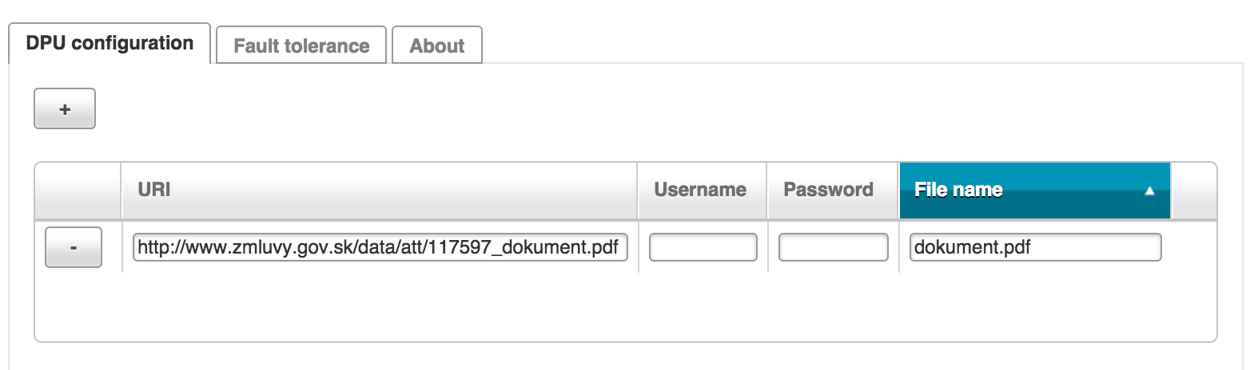
Task: Switch to the Fault tolerance tab
Action: pyautogui.click(x=301, y=45)
